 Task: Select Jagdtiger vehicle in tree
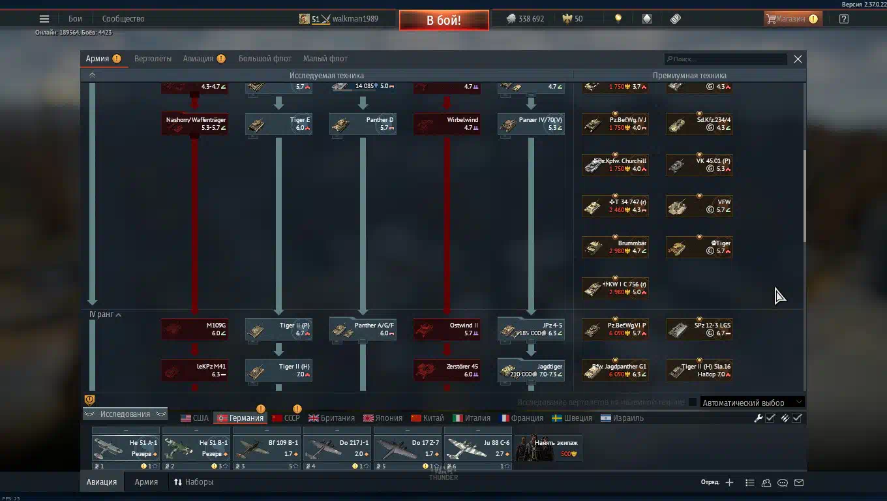coord(531,371)
